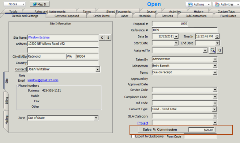Select the Details and Settings tab
240x143 pixels.
tap(25, 16)
